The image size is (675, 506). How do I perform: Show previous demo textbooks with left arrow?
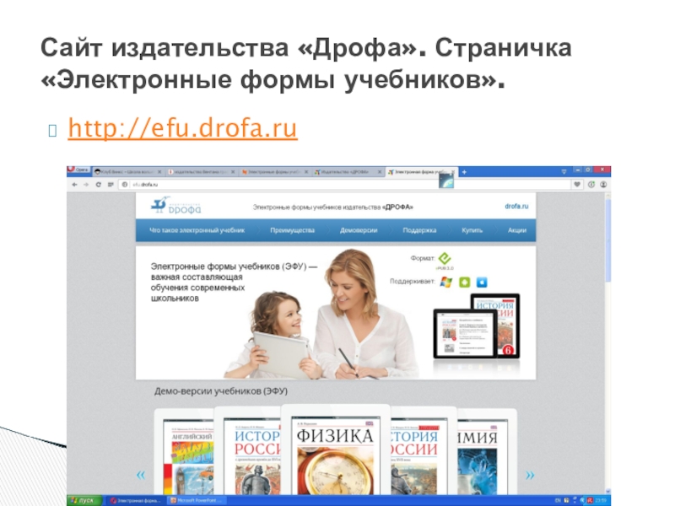click(141, 475)
